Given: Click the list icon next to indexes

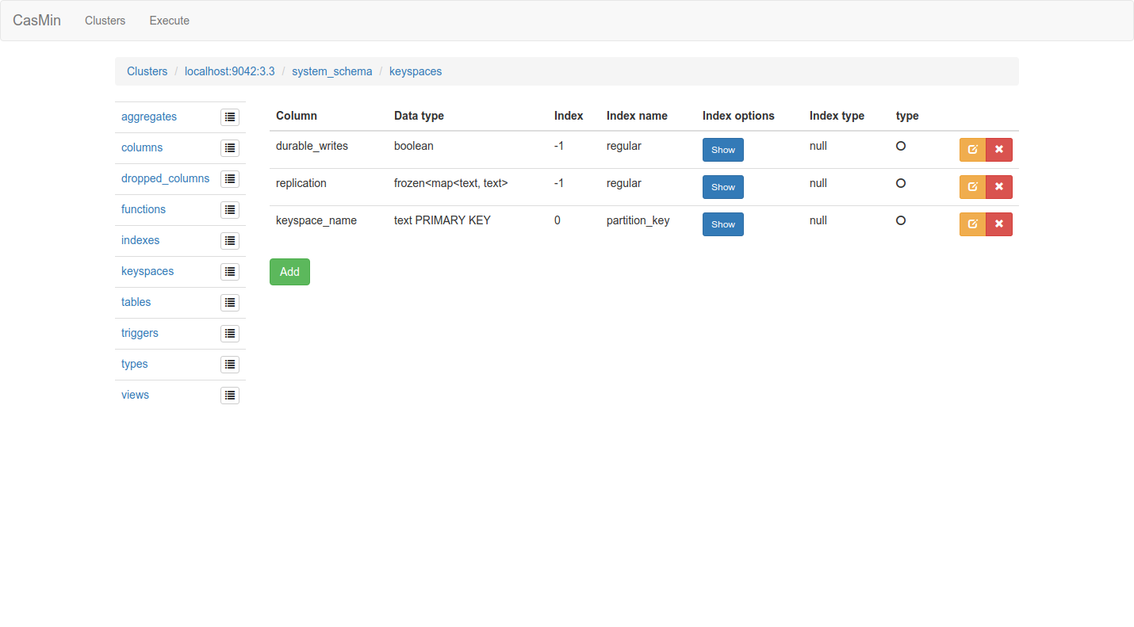Looking at the screenshot, I should point(230,241).
